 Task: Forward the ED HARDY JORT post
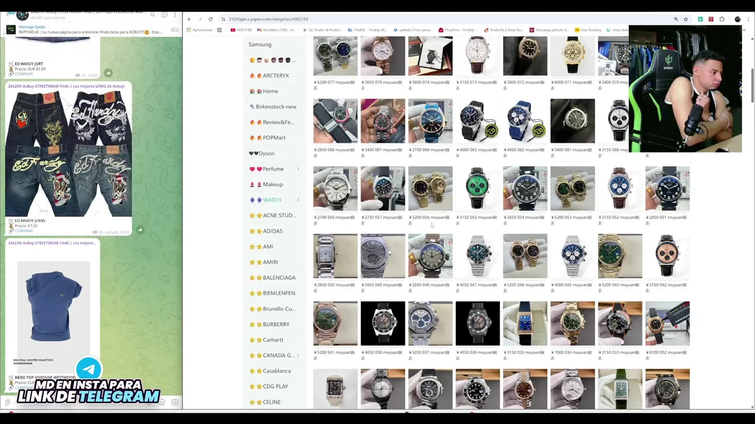coord(108,73)
